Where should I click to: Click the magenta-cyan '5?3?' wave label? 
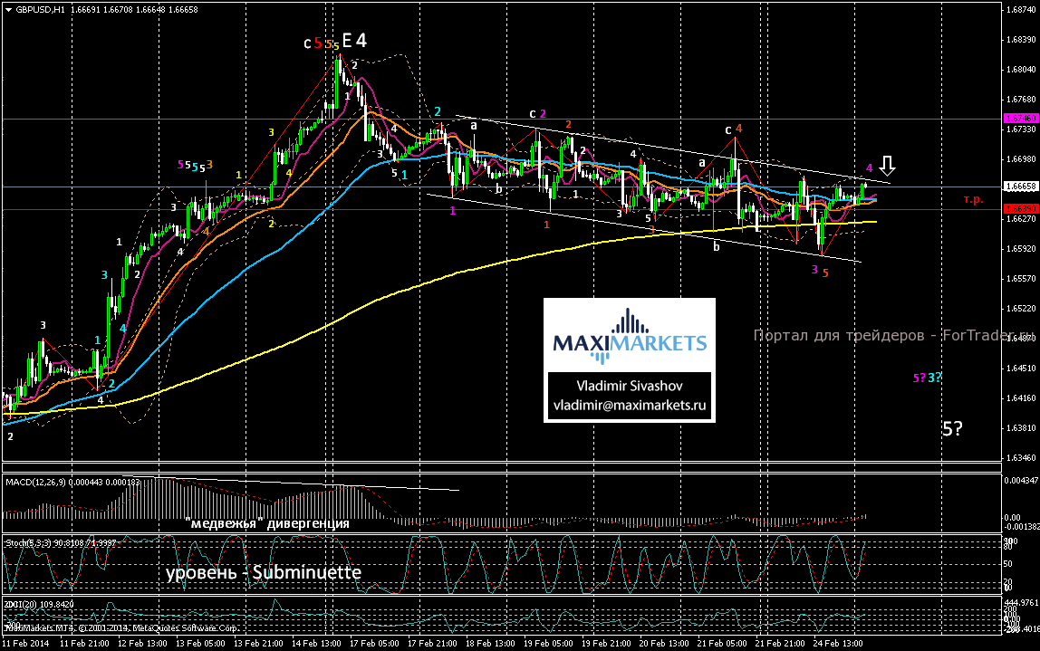point(926,377)
